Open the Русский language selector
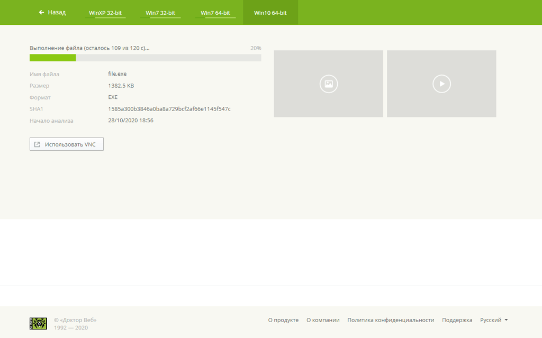Viewport: 542px width, 338px height. (491, 320)
